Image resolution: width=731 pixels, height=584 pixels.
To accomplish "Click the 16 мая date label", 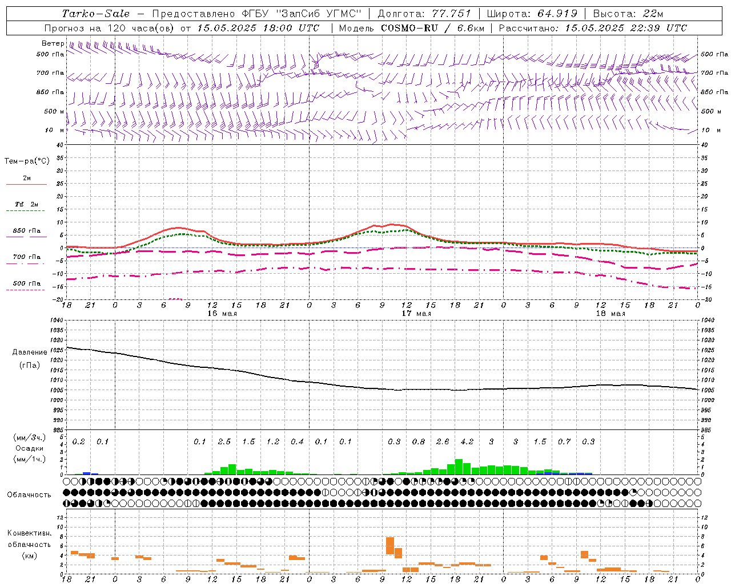I will pos(222,314).
